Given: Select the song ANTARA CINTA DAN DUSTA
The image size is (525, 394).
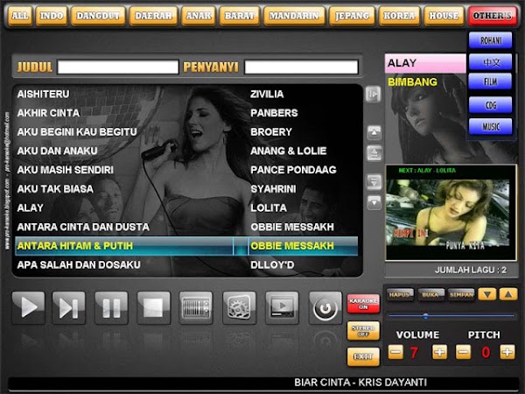Looking at the screenshot, I should click(x=83, y=227).
